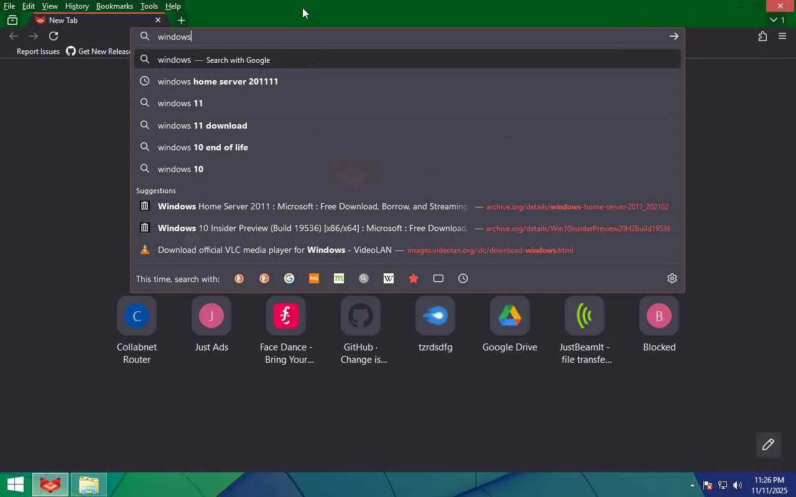The width and height of the screenshot is (796, 497).
Task: Open the tzrdsdfg shortcut tile
Action: 435,324
